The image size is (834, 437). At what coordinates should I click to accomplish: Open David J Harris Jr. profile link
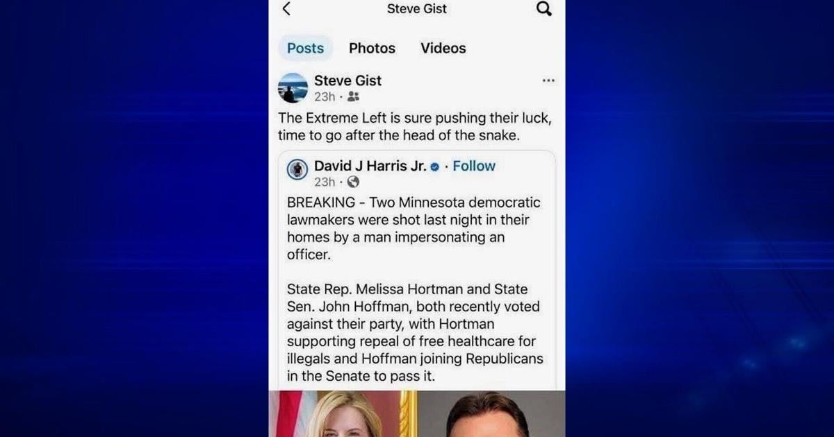[x=370, y=166]
